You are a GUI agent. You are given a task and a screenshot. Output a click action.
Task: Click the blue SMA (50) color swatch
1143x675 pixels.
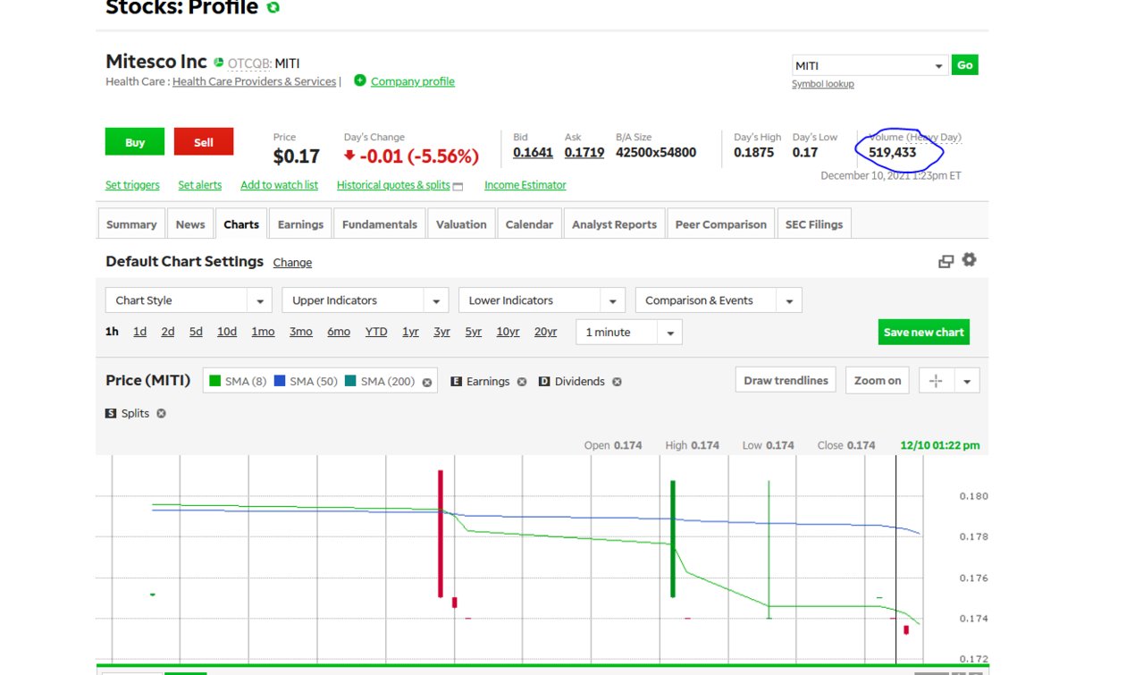click(x=279, y=381)
